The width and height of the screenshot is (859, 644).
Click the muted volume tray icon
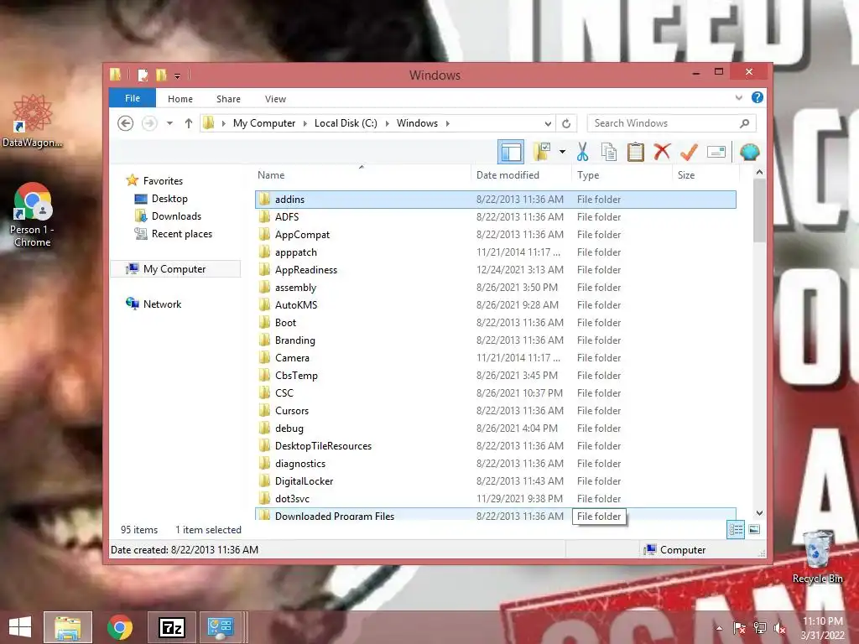(x=779, y=628)
